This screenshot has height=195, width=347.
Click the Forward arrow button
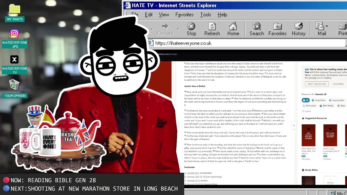165,29
